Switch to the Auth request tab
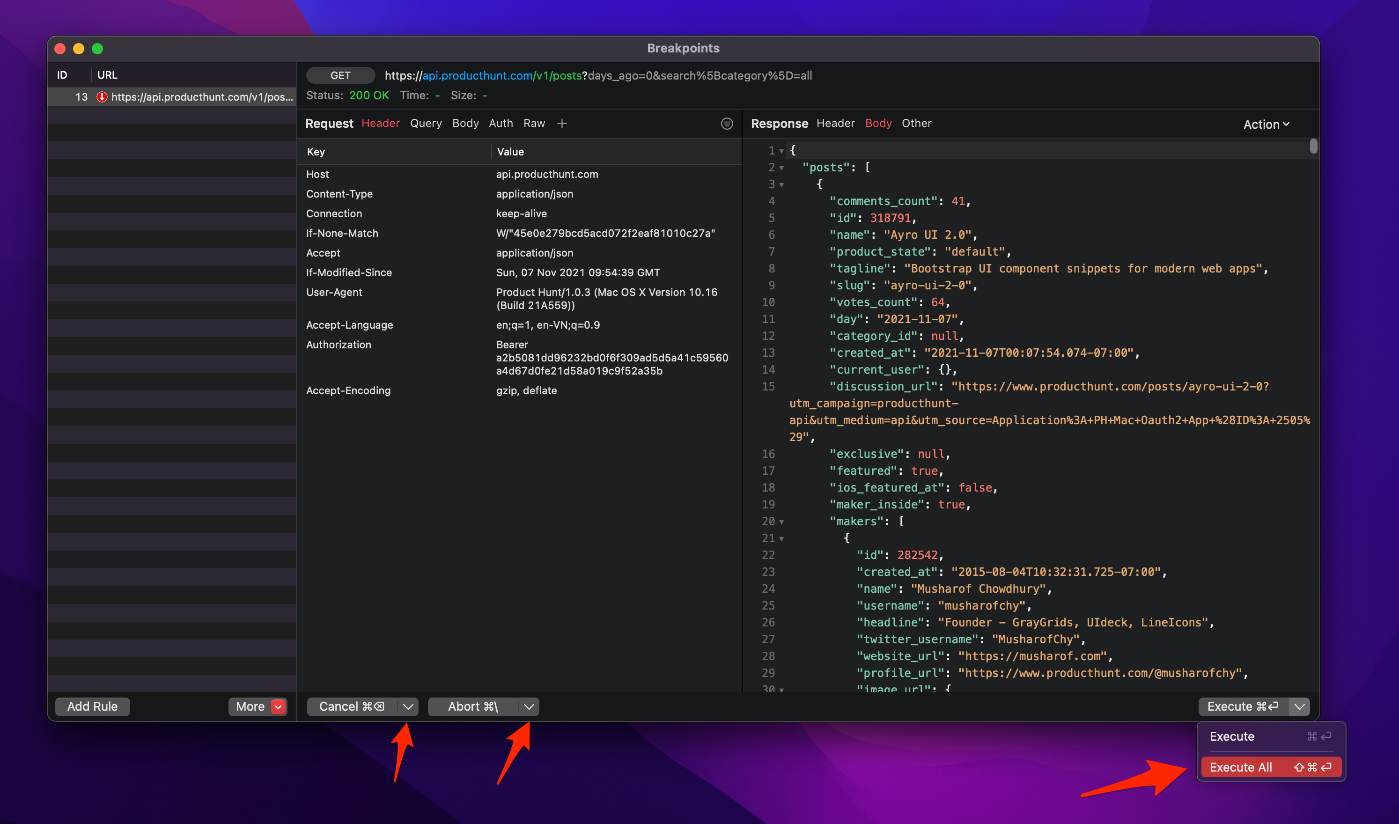This screenshot has width=1399, height=824. click(x=500, y=123)
